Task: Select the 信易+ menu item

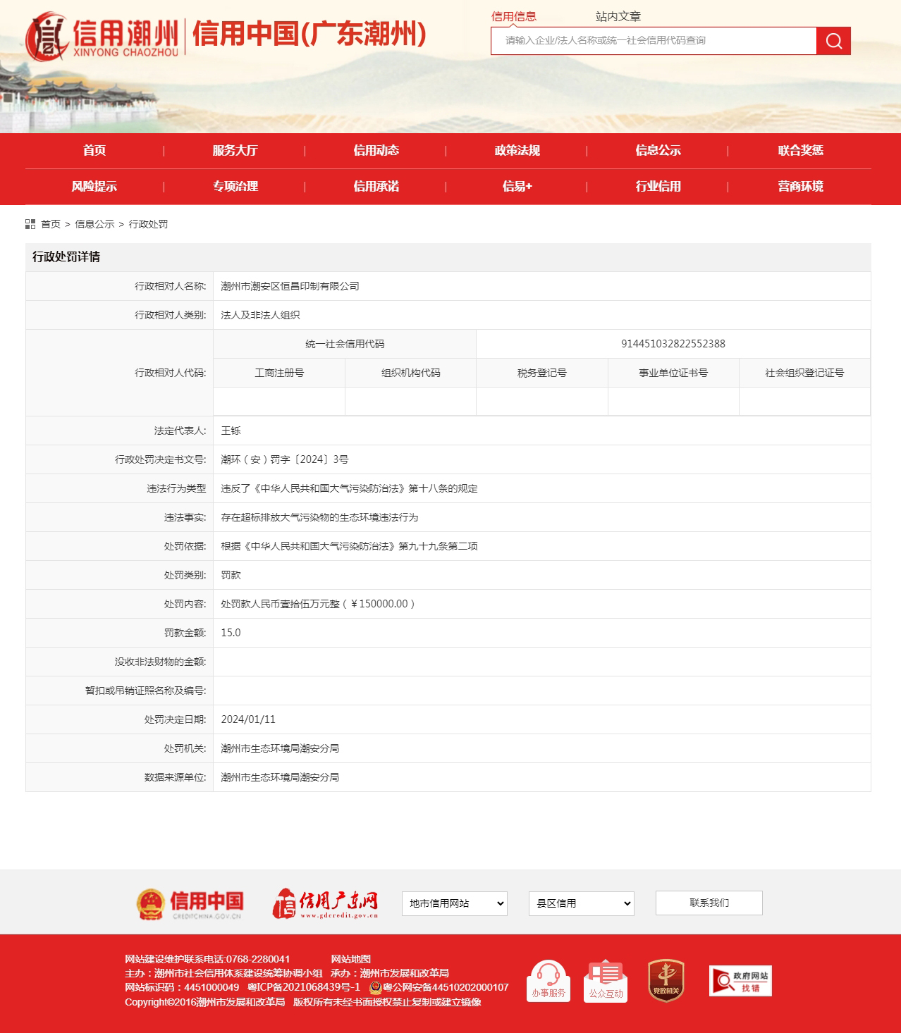Action: coord(517,186)
